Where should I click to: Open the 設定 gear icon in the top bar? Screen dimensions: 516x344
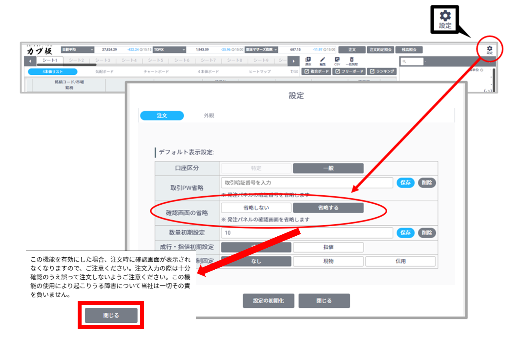(x=489, y=49)
